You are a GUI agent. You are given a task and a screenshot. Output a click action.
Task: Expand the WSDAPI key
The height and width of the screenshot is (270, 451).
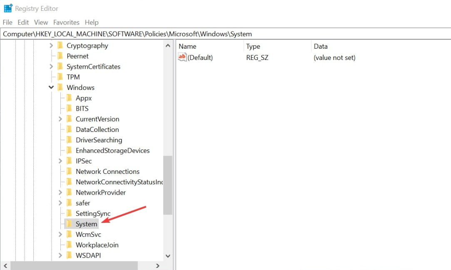tap(60, 255)
